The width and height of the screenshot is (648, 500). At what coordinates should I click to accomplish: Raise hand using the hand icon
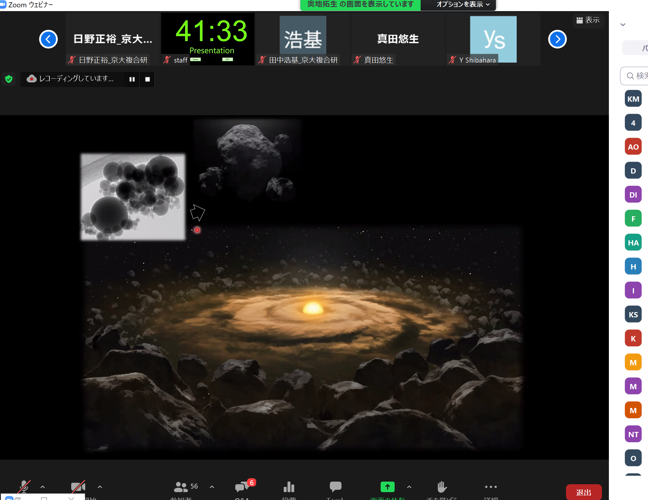pos(442,486)
